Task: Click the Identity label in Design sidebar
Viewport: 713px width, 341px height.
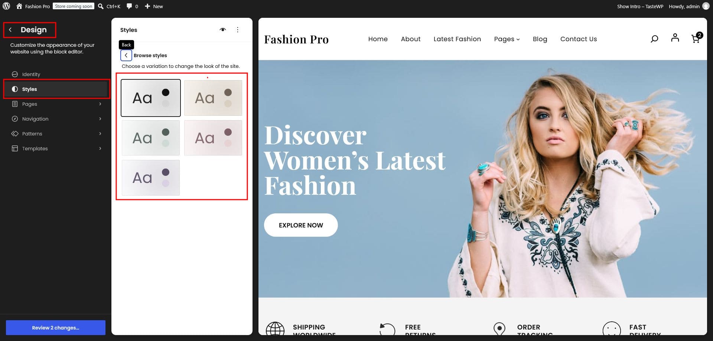Action: 31,74
